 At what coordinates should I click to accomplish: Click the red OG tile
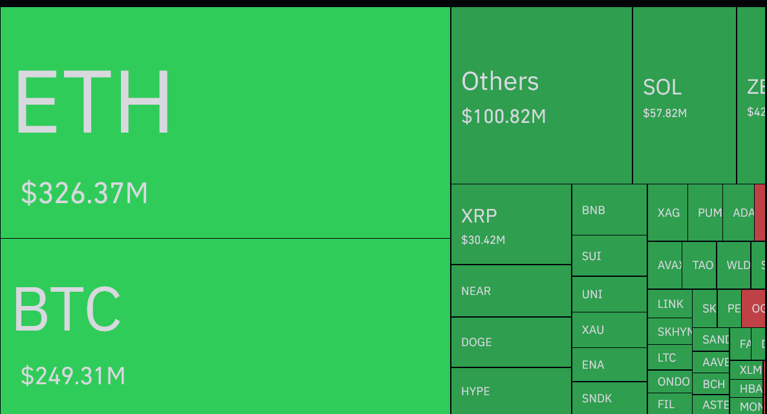[754, 309]
